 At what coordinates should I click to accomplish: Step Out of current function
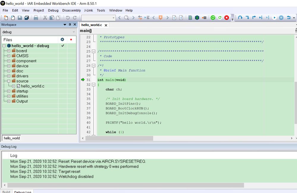(x=254, y=18)
